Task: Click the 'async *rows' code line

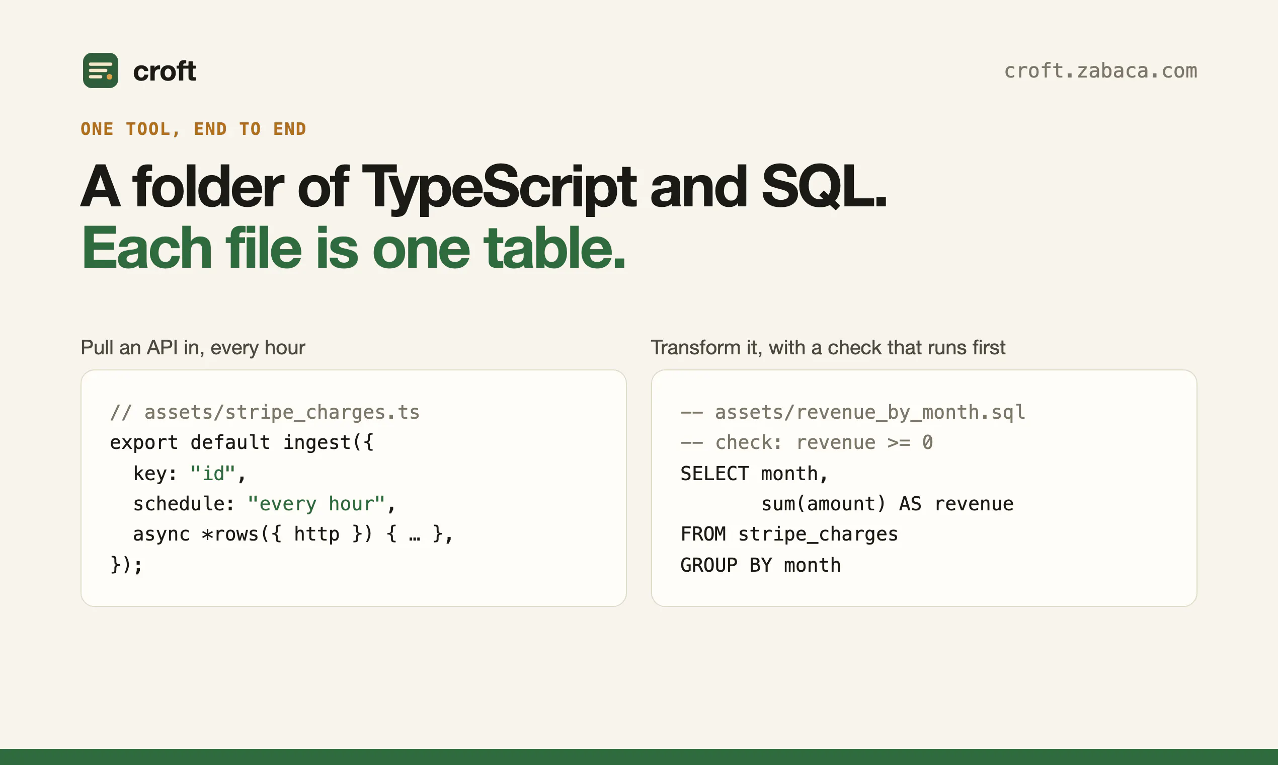Action: point(293,534)
